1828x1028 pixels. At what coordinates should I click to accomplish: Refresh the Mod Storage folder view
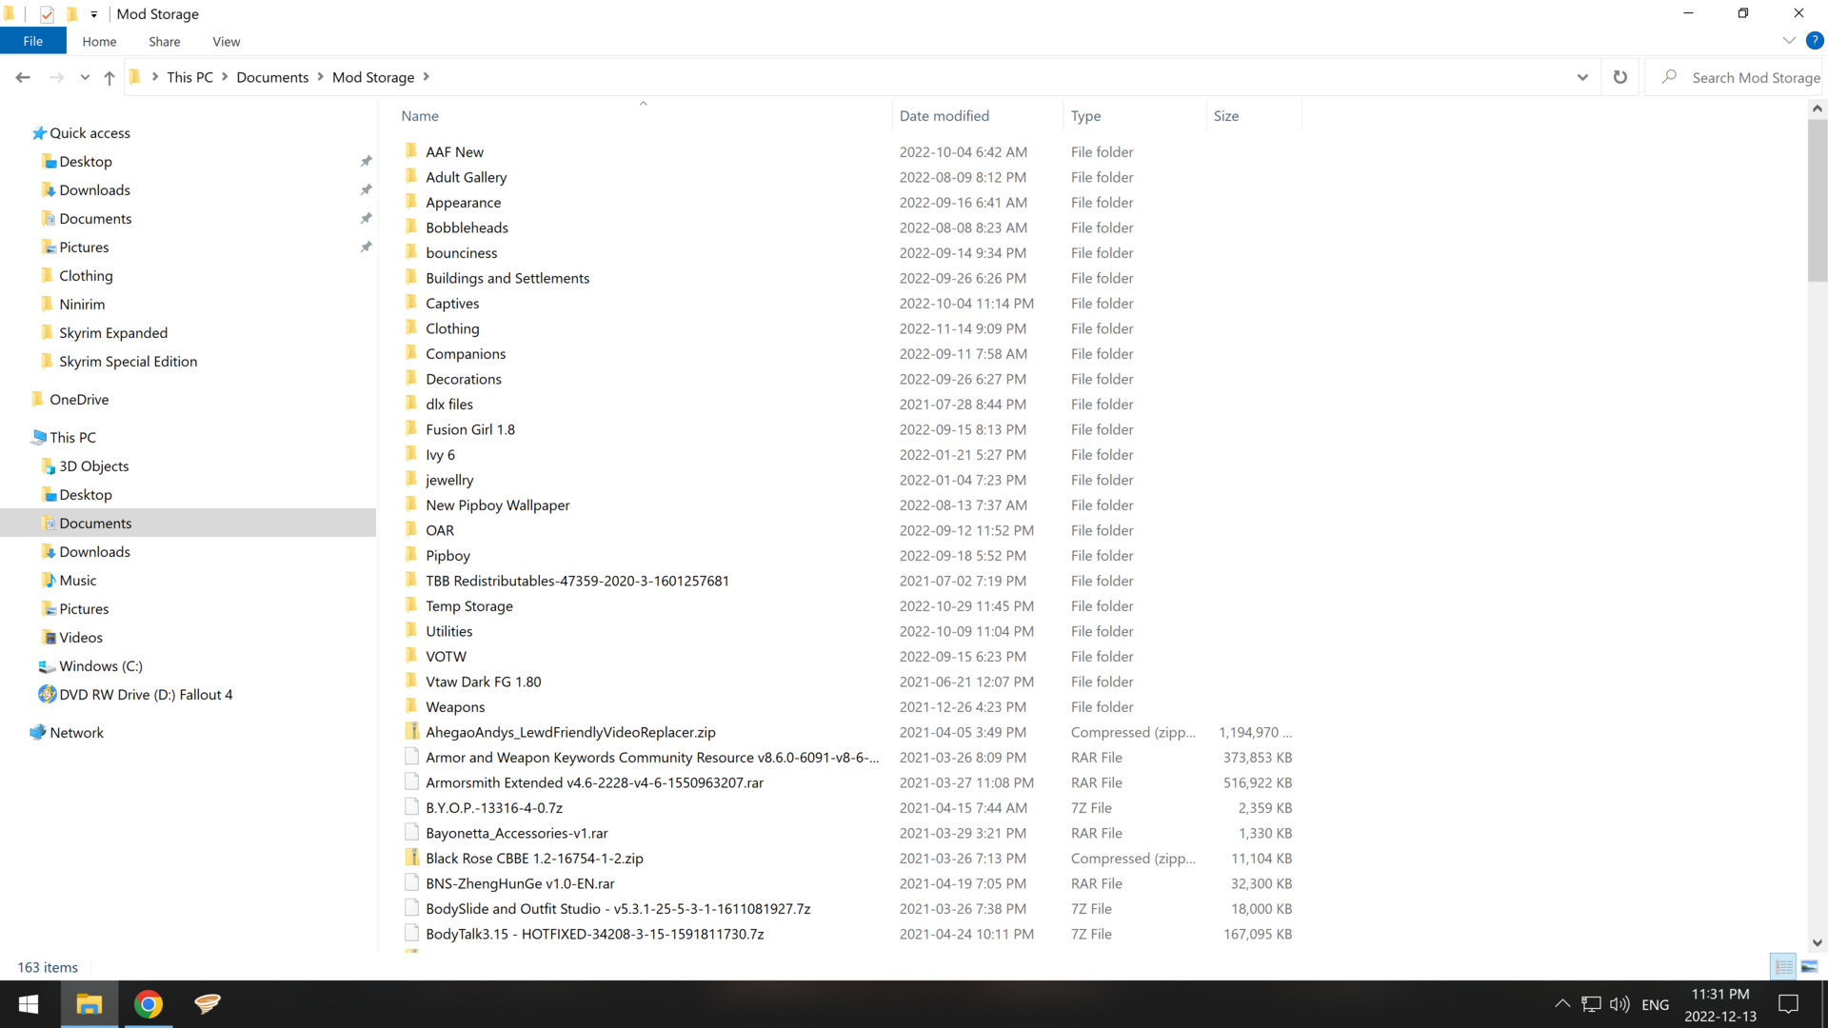coord(1619,77)
